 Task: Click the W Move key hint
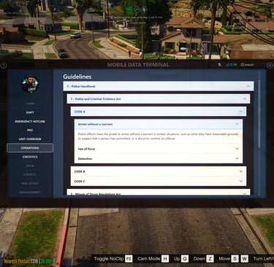pyautogui.click(x=245, y=259)
